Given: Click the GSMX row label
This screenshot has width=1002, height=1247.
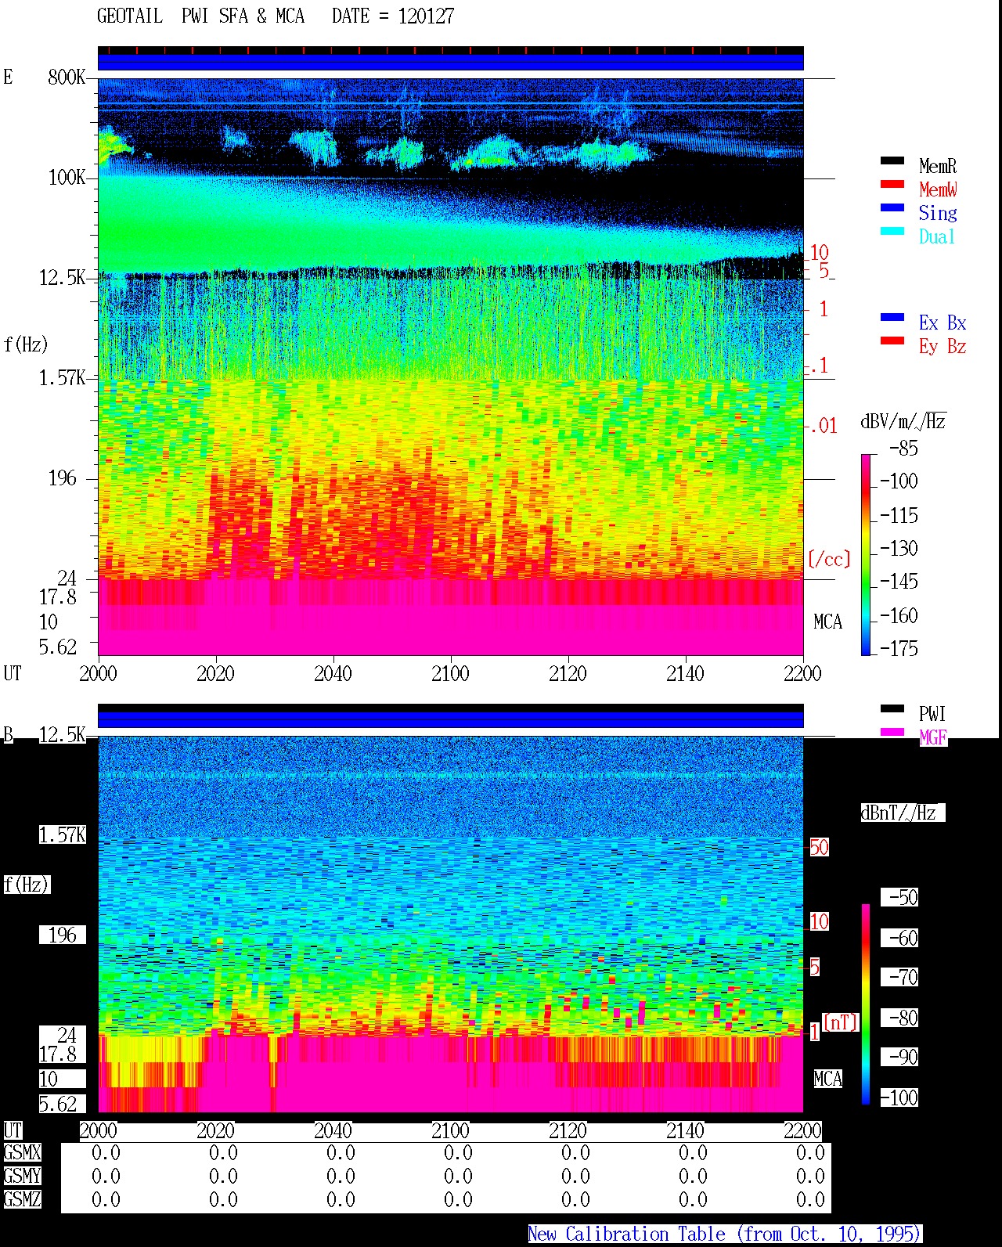Looking at the screenshot, I should tap(22, 1152).
